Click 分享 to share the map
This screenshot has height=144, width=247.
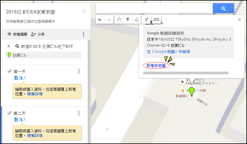(38, 34)
